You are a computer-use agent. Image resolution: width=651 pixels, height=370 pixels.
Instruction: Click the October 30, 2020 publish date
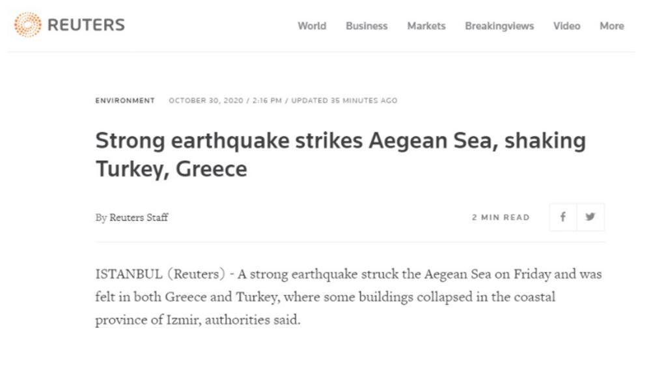[x=206, y=100]
